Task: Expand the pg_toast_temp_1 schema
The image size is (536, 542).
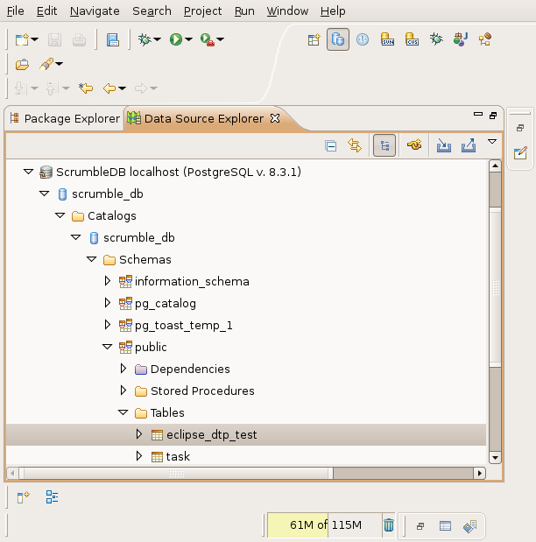Action: (x=108, y=325)
